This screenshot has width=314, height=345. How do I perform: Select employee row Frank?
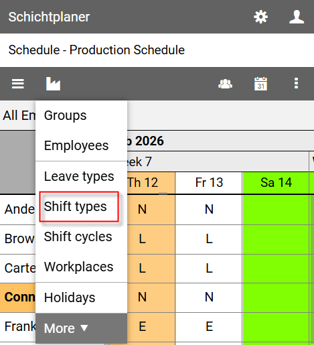coord(18,327)
